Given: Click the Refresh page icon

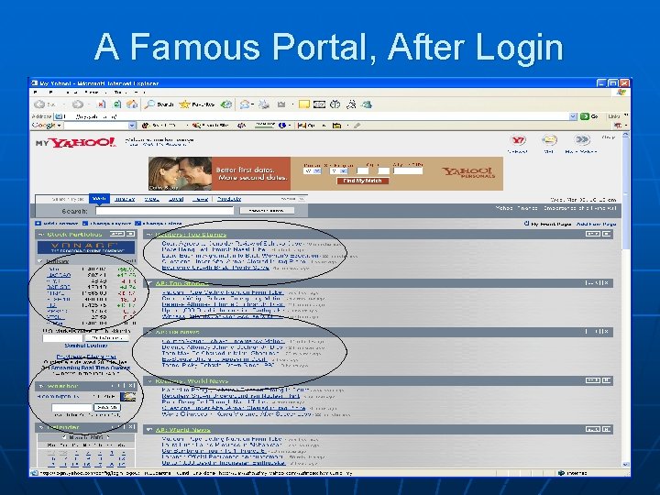Looking at the screenshot, I should pyautogui.click(x=117, y=104).
